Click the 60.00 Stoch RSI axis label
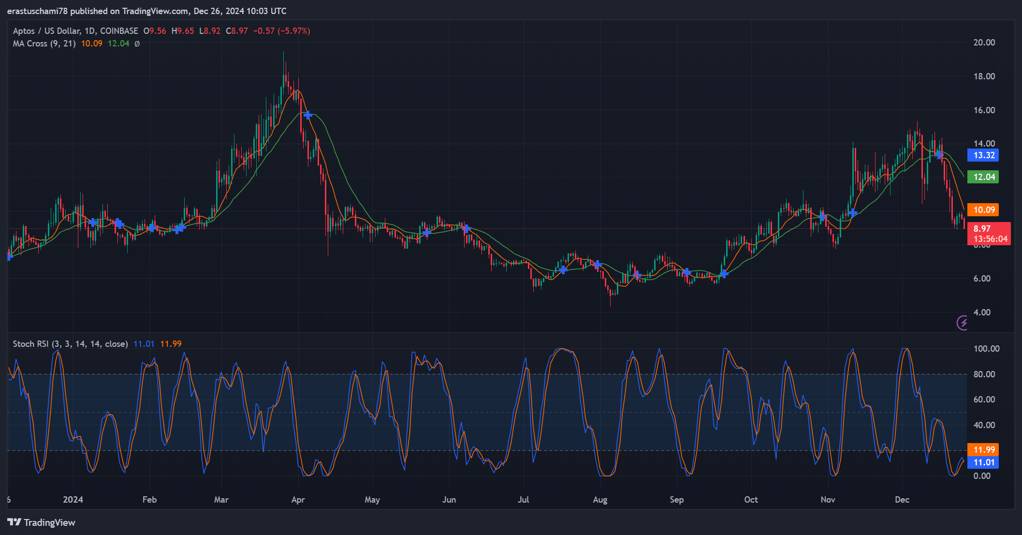The image size is (1022, 535). pyautogui.click(x=984, y=400)
